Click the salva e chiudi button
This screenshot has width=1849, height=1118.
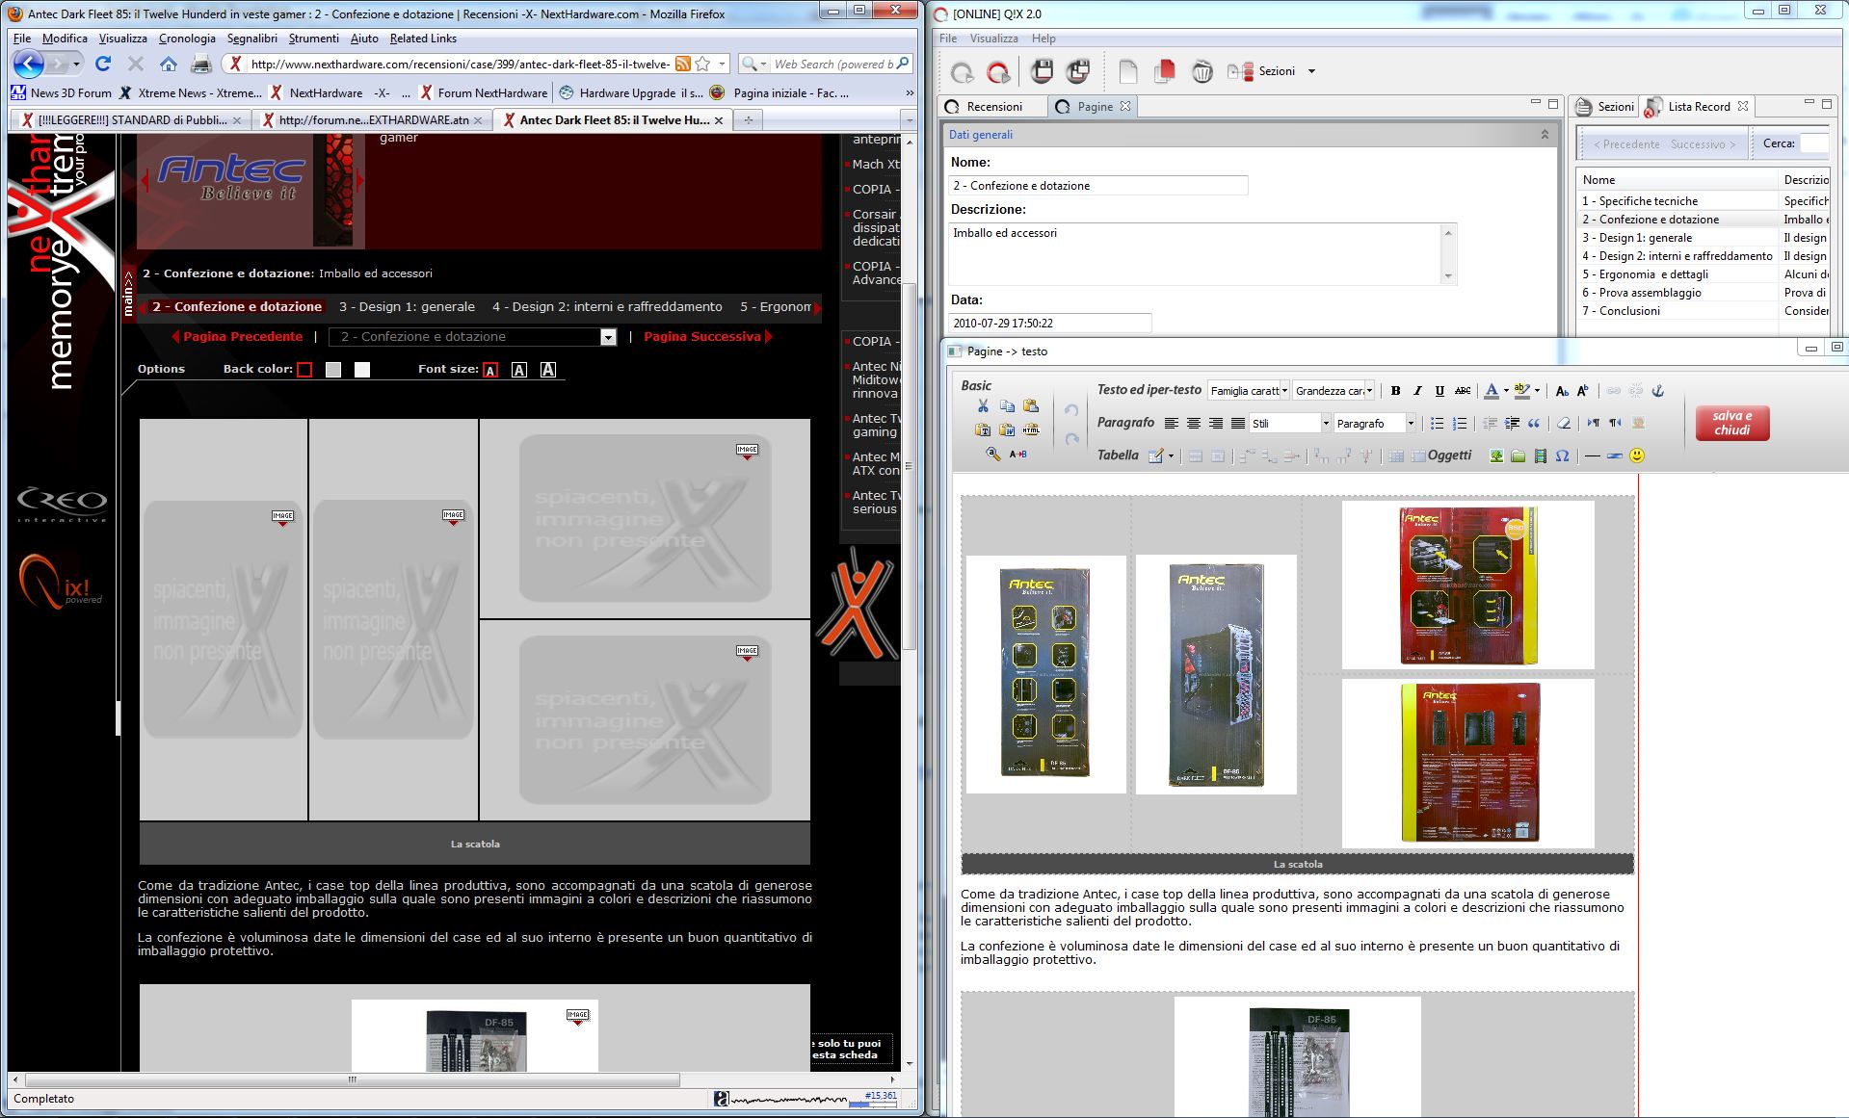point(1732,423)
